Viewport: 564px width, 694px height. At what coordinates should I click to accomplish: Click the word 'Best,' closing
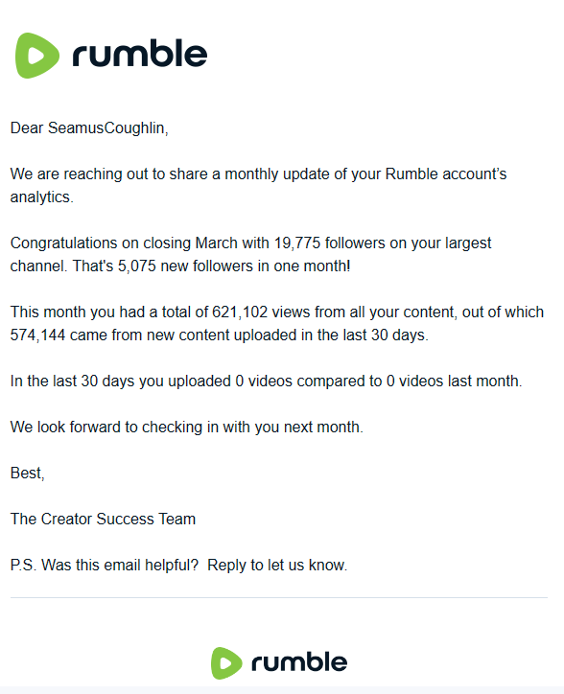[x=28, y=474]
